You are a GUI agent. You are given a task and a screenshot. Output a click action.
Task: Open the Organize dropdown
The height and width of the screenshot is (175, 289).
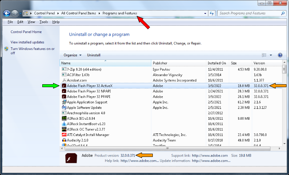click(73, 55)
